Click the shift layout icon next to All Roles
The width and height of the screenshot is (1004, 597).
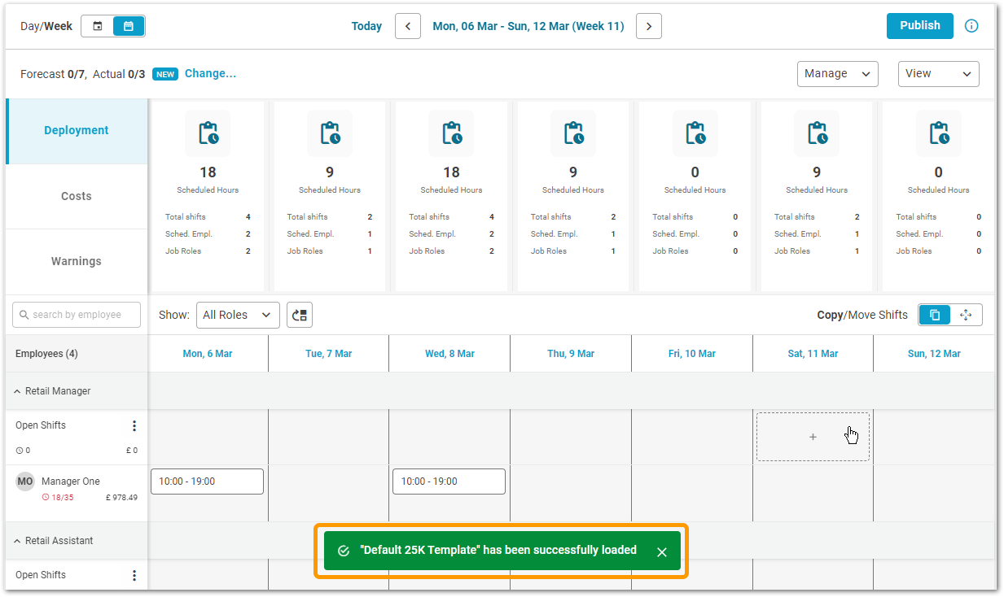point(300,315)
